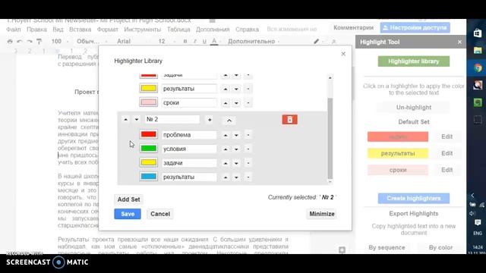Viewport: 486px width, 273px height.
Task: Toggle bold formatting in Docs toolbar
Action: pyautogui.click(x=185, y=41)
